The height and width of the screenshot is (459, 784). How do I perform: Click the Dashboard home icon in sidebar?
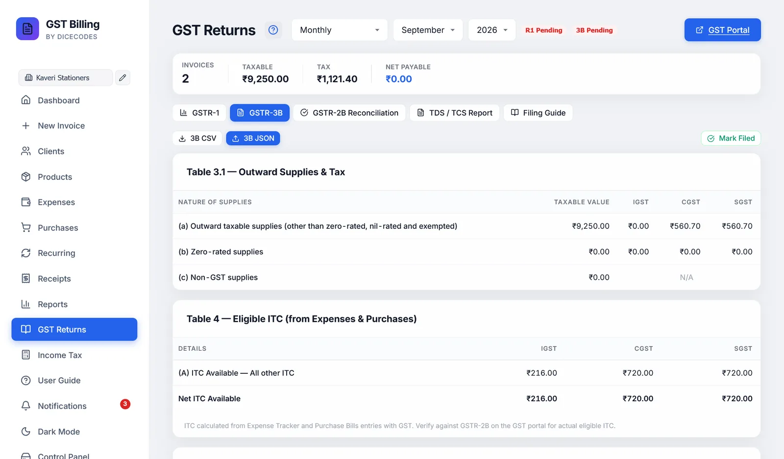click(26, 100)
